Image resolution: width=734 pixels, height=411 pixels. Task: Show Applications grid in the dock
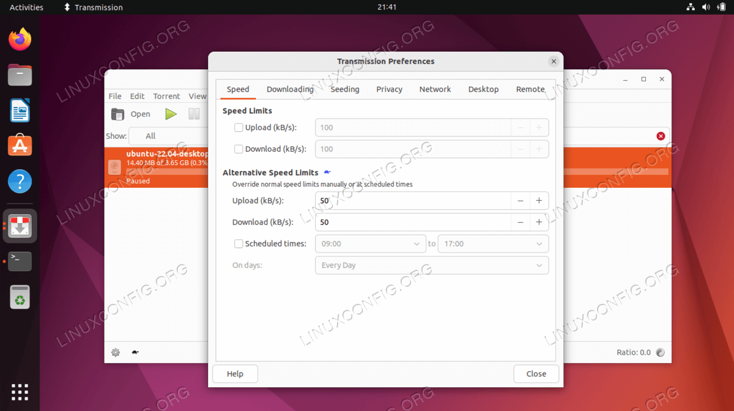[20, 392]
